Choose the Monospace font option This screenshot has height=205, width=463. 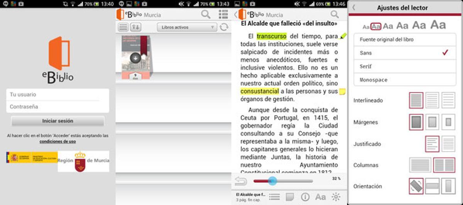pos(405,80)
